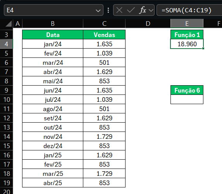Viewport: 222px width, 194px height.
Task: Expand the dropdown arrow next to fx
Action: (151, 10)
